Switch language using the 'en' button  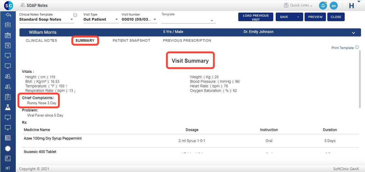click(333, 6)
